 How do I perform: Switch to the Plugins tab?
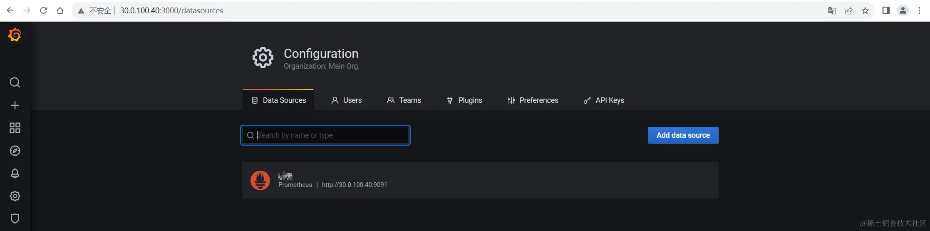pyautogui.click(x=464, y=100)
